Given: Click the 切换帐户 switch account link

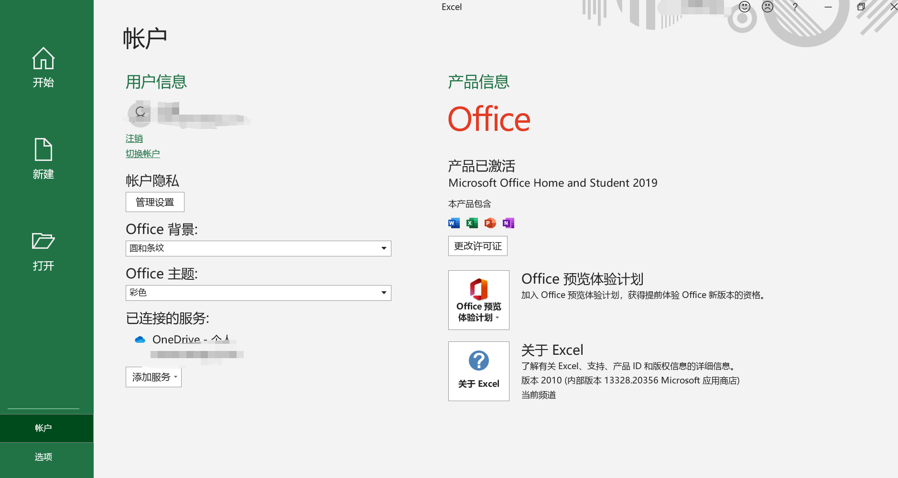Looking at the screenshot, I should (142, 154).
